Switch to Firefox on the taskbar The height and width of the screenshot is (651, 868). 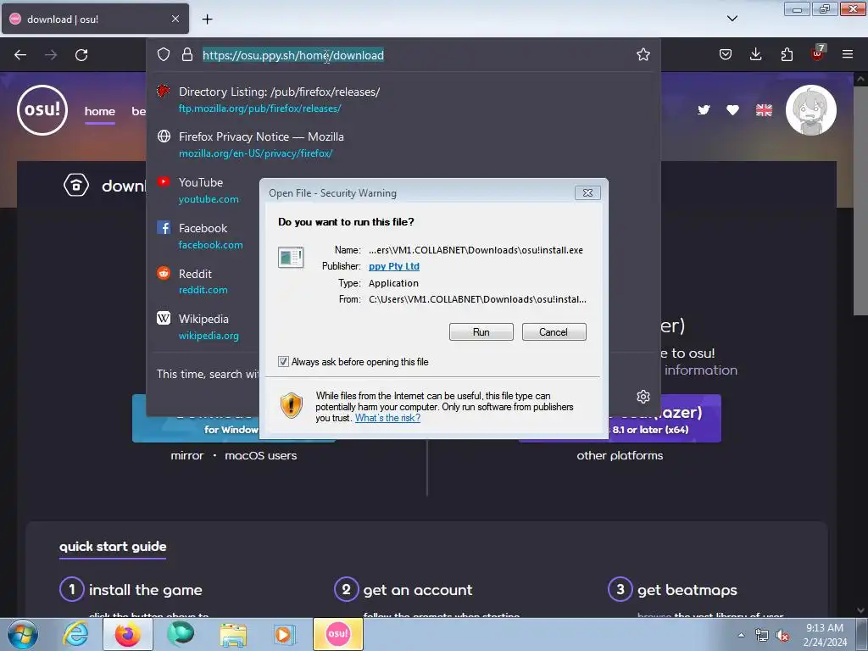pos(128,634)
